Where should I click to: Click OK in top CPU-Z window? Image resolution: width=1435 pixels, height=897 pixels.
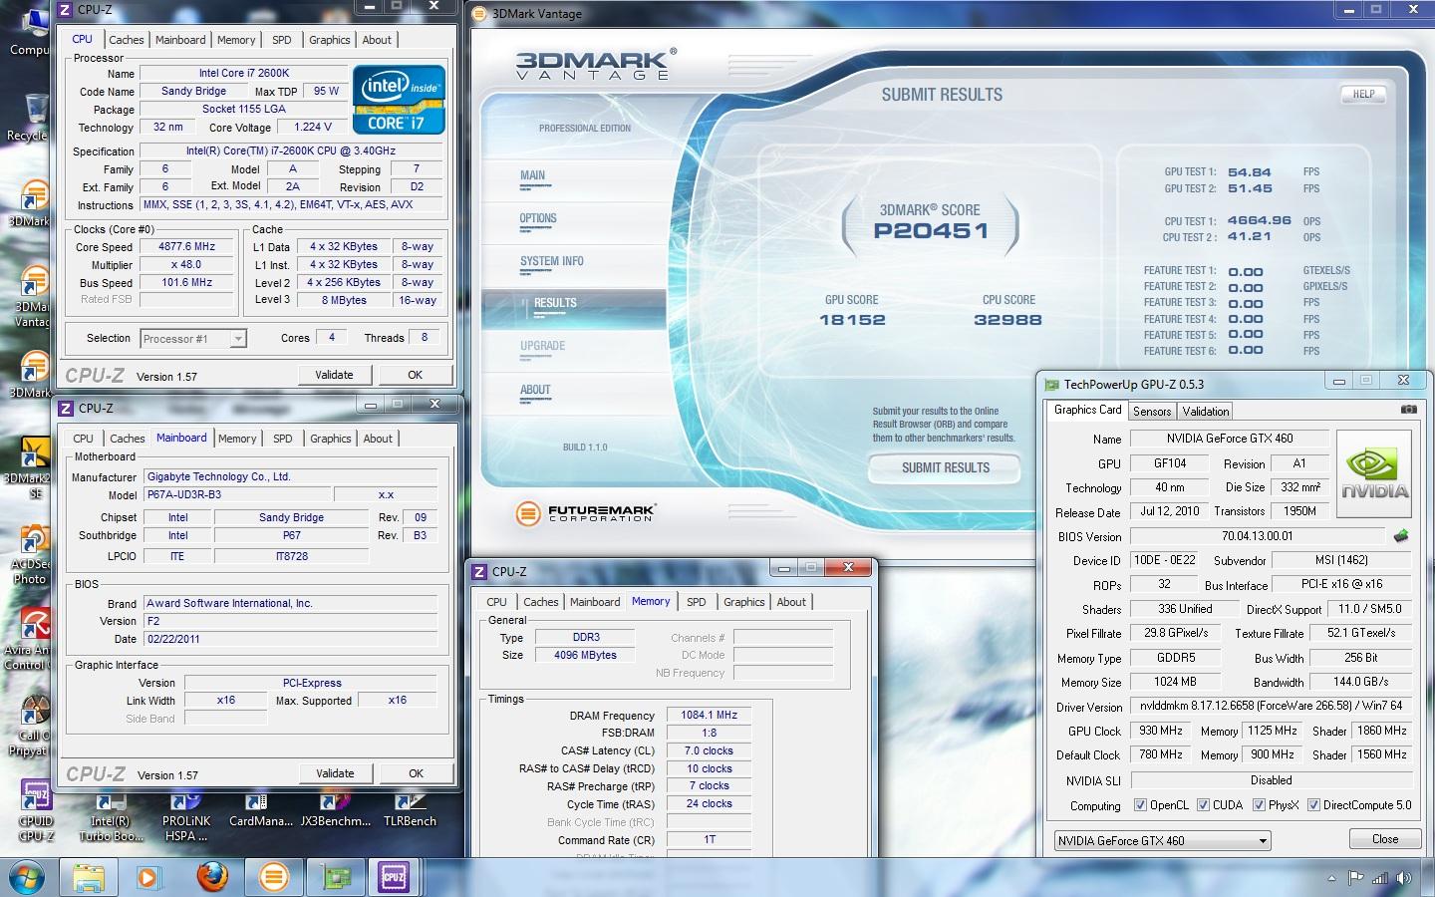(415, 375)
